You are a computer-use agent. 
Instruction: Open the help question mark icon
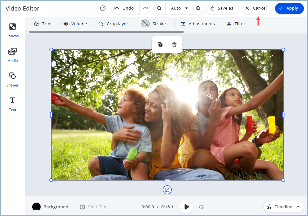[103, 8]
